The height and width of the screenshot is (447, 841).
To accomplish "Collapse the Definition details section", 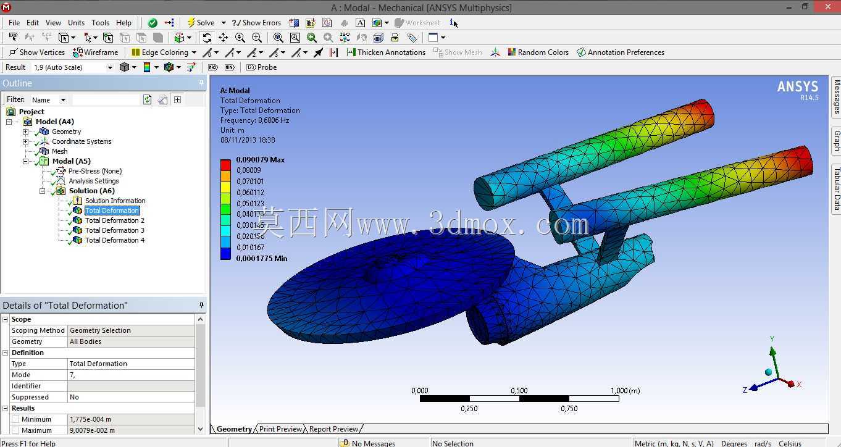I will point(6,353).
